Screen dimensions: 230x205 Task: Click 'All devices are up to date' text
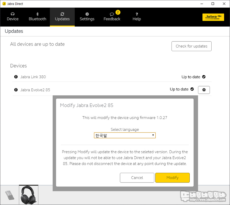[x=37, y=44]
